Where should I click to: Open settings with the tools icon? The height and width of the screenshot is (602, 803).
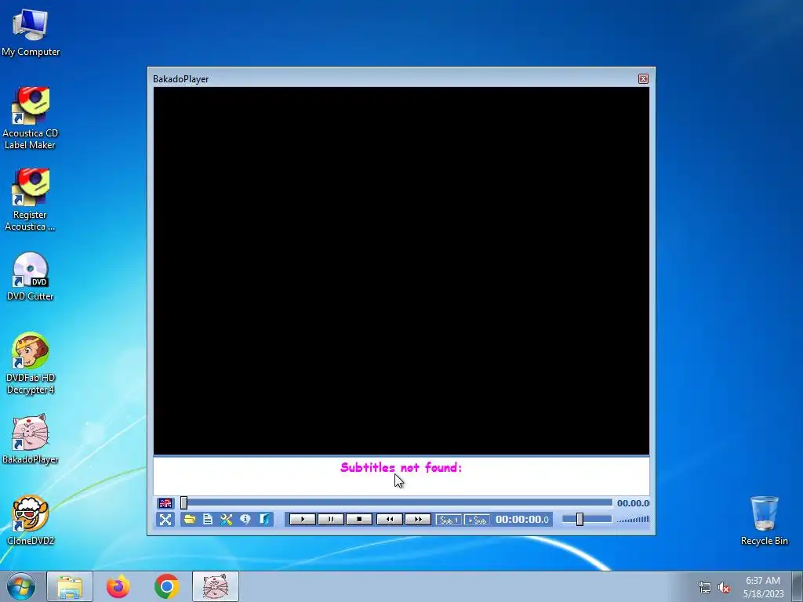(227, 520)
